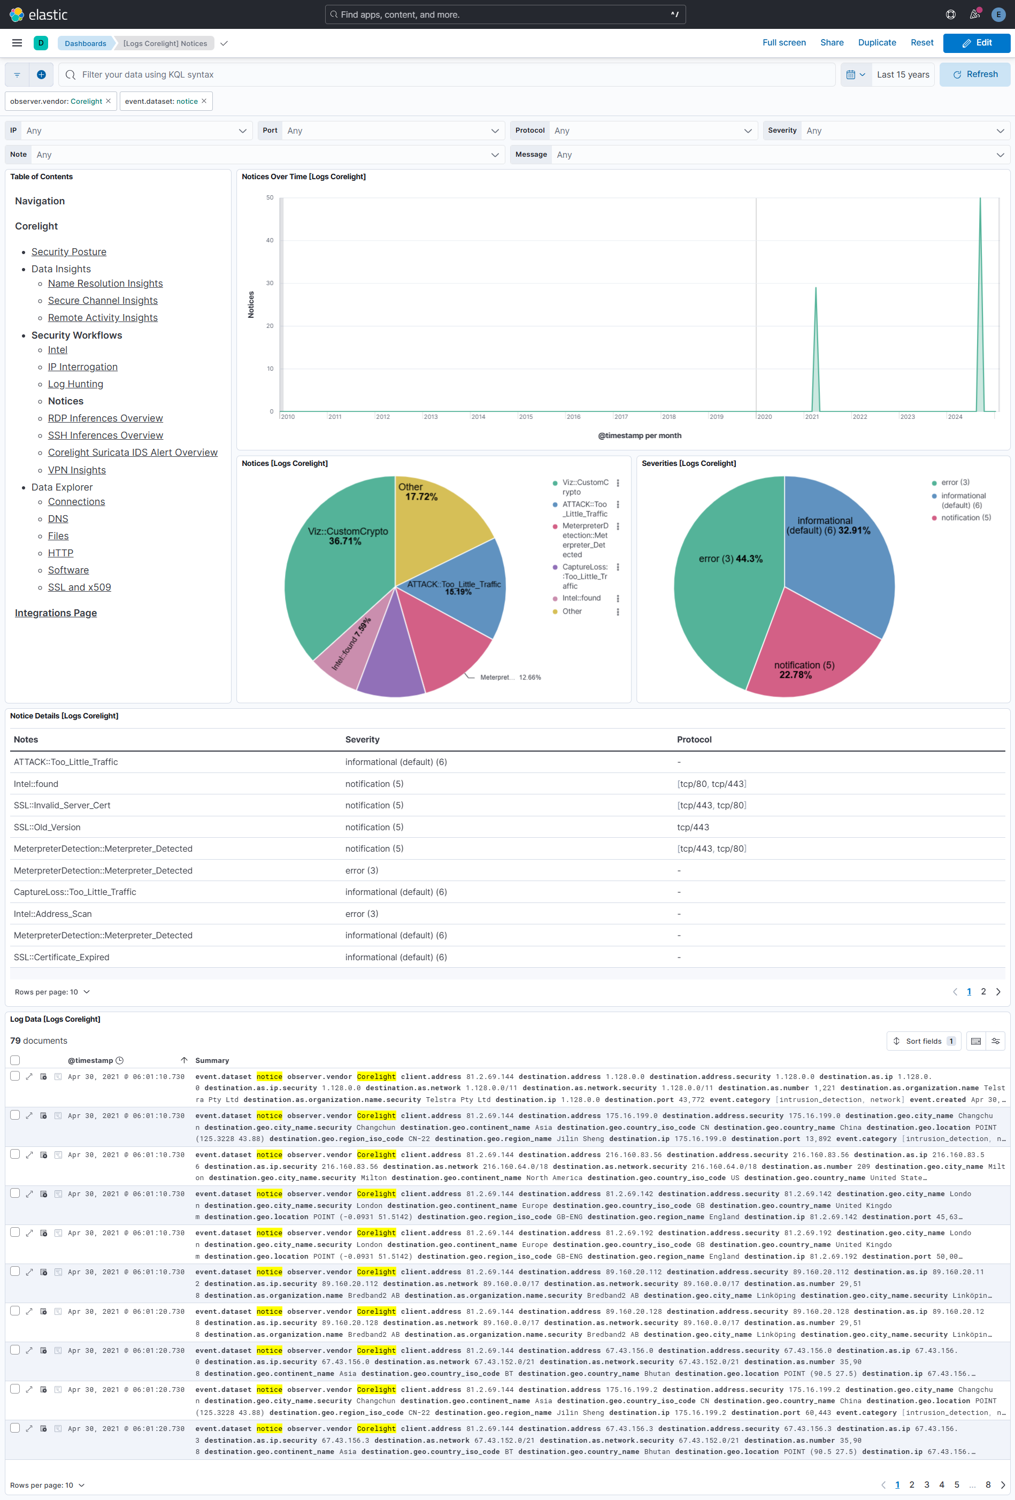Open the user profile avatar
Screen dimensions: 1015x1500
(x=998, y=14)
